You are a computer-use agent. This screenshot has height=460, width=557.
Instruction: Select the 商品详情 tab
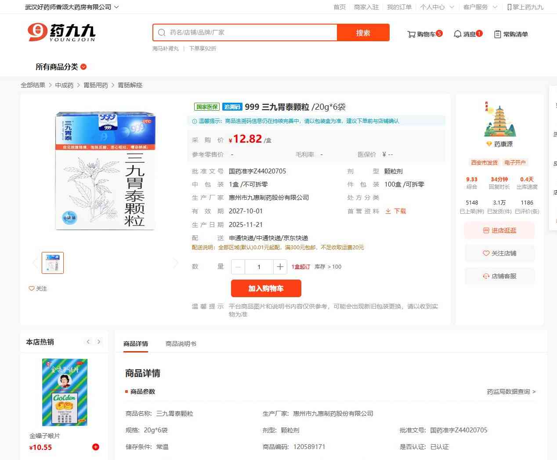(136, 344)
